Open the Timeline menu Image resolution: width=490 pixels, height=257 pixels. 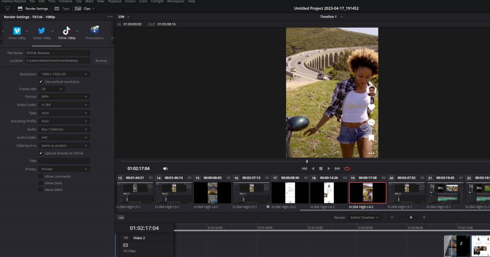[x=65, y=1]
